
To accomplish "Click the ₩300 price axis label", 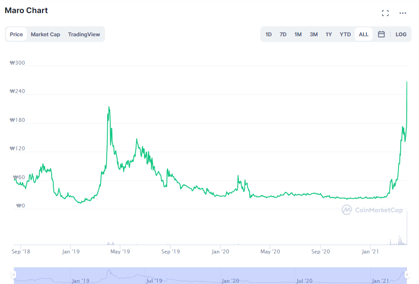I will (17, 63).
